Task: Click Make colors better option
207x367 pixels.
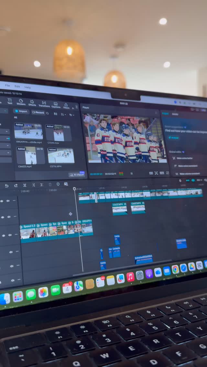Action: tap(183, 158)
